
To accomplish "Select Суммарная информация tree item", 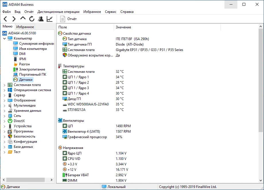I will pyautogui.click(x=36, y=44).
